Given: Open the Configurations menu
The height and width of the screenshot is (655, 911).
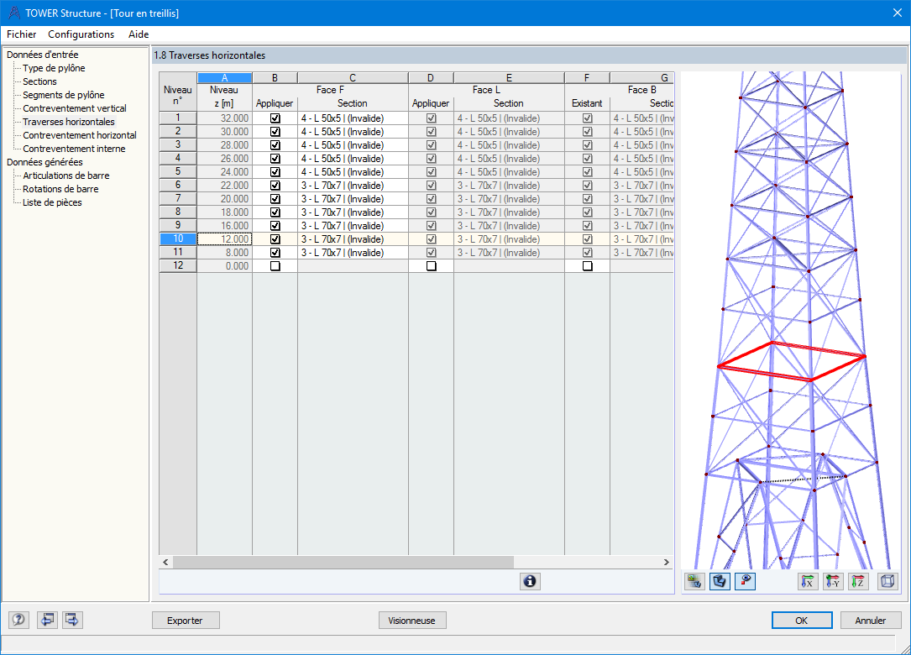Looking at the screenshot, I should [81, 34].
